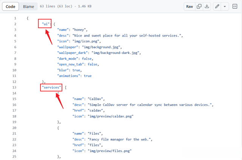Click the "services" key on line 13
The image size is (242, 160).
(x=51, y=87)
